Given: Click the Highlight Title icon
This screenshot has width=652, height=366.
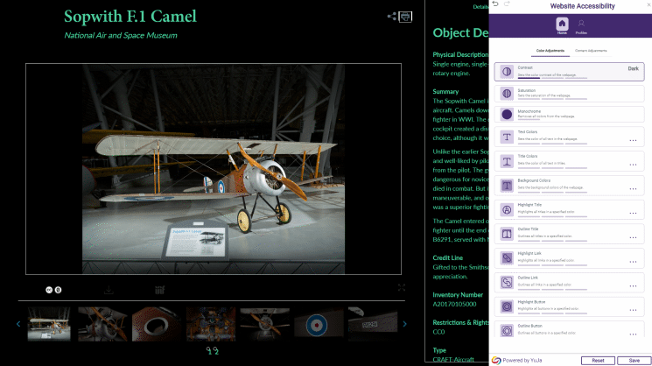Looking at the screenshot, I should [507, 209].
